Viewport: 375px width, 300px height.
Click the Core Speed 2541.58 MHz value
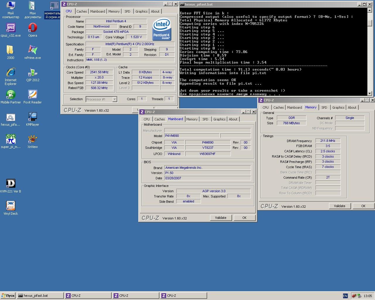[x=99, y=72]
